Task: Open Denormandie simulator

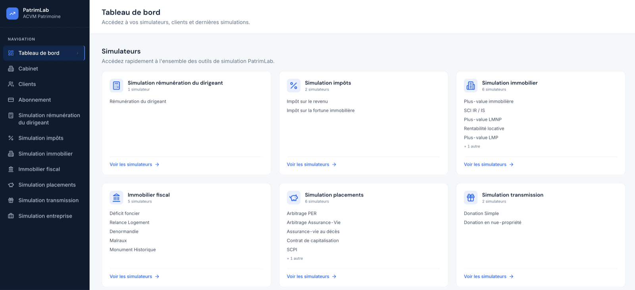Action: point(124,232)
